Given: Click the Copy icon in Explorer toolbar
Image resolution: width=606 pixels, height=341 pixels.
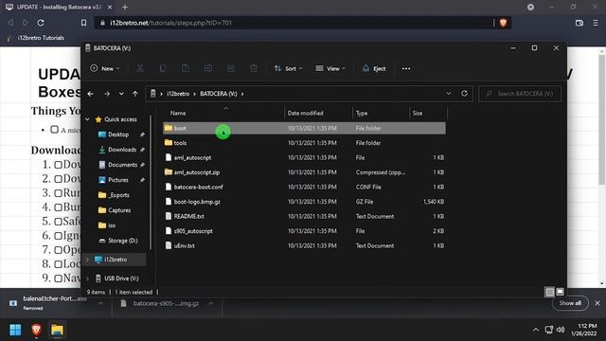Looking at the screenshot, I should click(x=163, y=68).
